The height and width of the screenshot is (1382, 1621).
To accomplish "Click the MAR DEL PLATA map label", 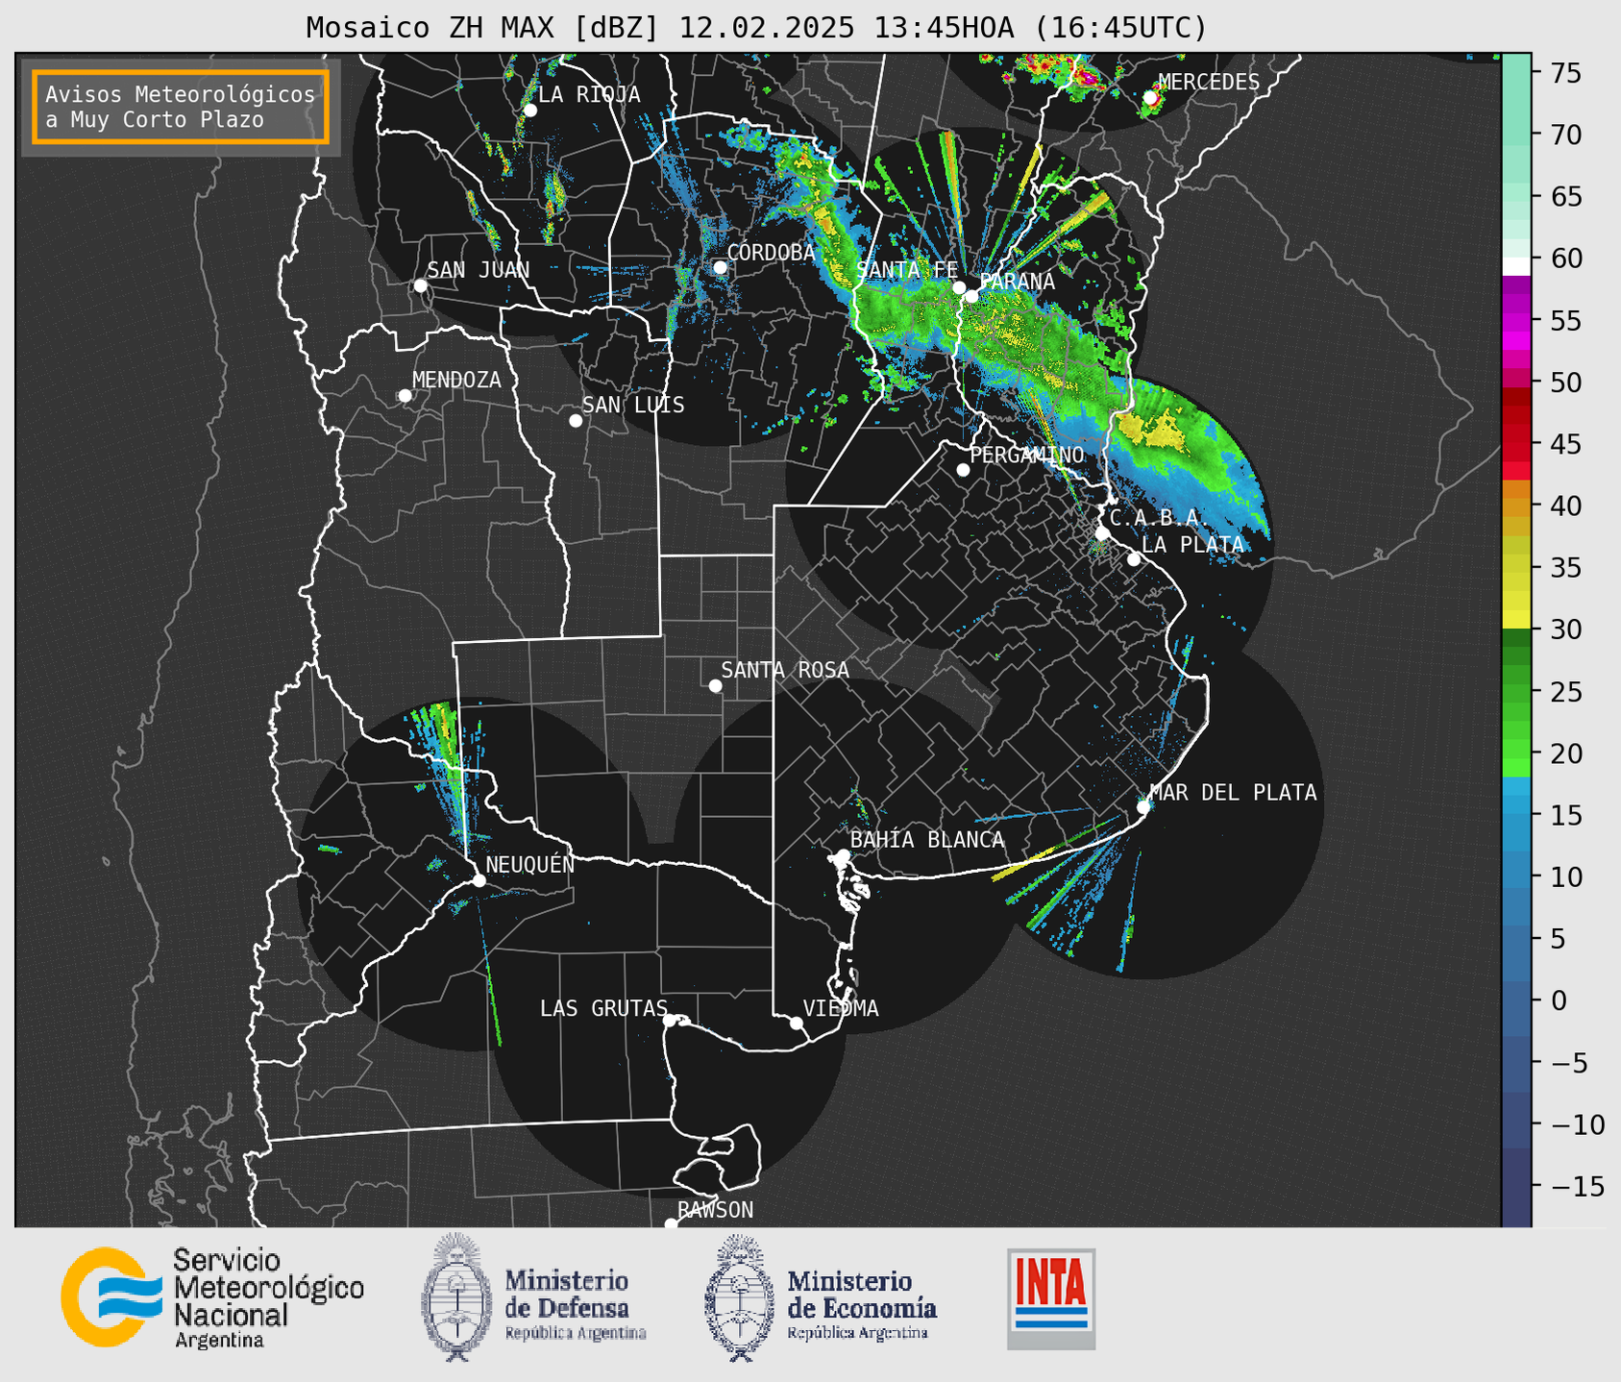I will pos(1233,793).
